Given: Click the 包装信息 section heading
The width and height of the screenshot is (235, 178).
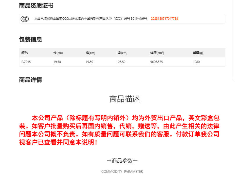Looking at the screenshot, I should 30,40.
